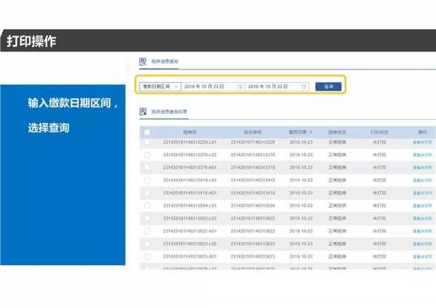Open the end date calendar icon

(303, 86)
